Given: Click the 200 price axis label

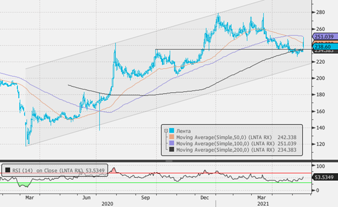Looking at the screenshot, I should [x=321, y=78].
